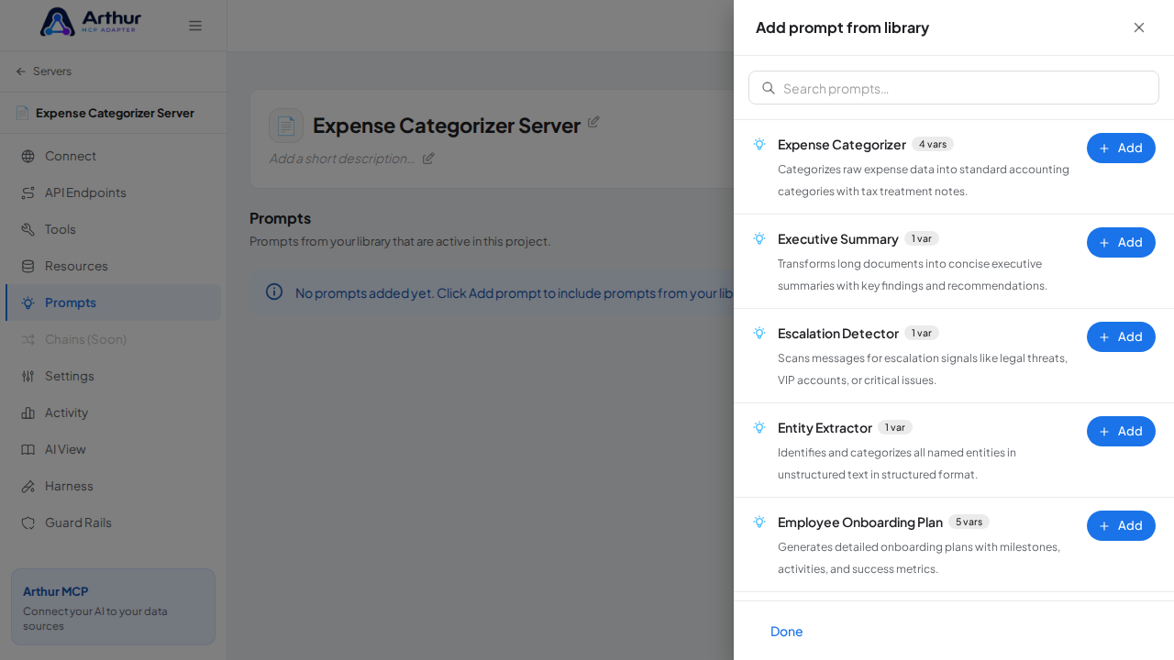
Task: Click the Prompts section heading
Action: 280,218
